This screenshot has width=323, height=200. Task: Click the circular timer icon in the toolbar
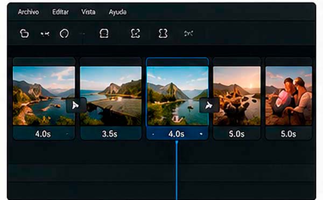[x=64, y=33]
